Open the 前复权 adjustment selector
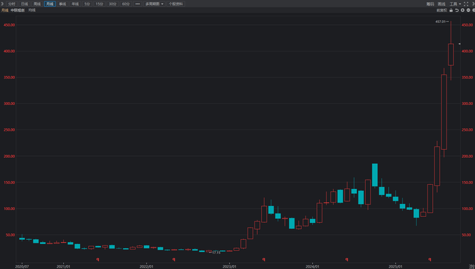The width and height of the screenshot is (475, 269). coord(442,10)
